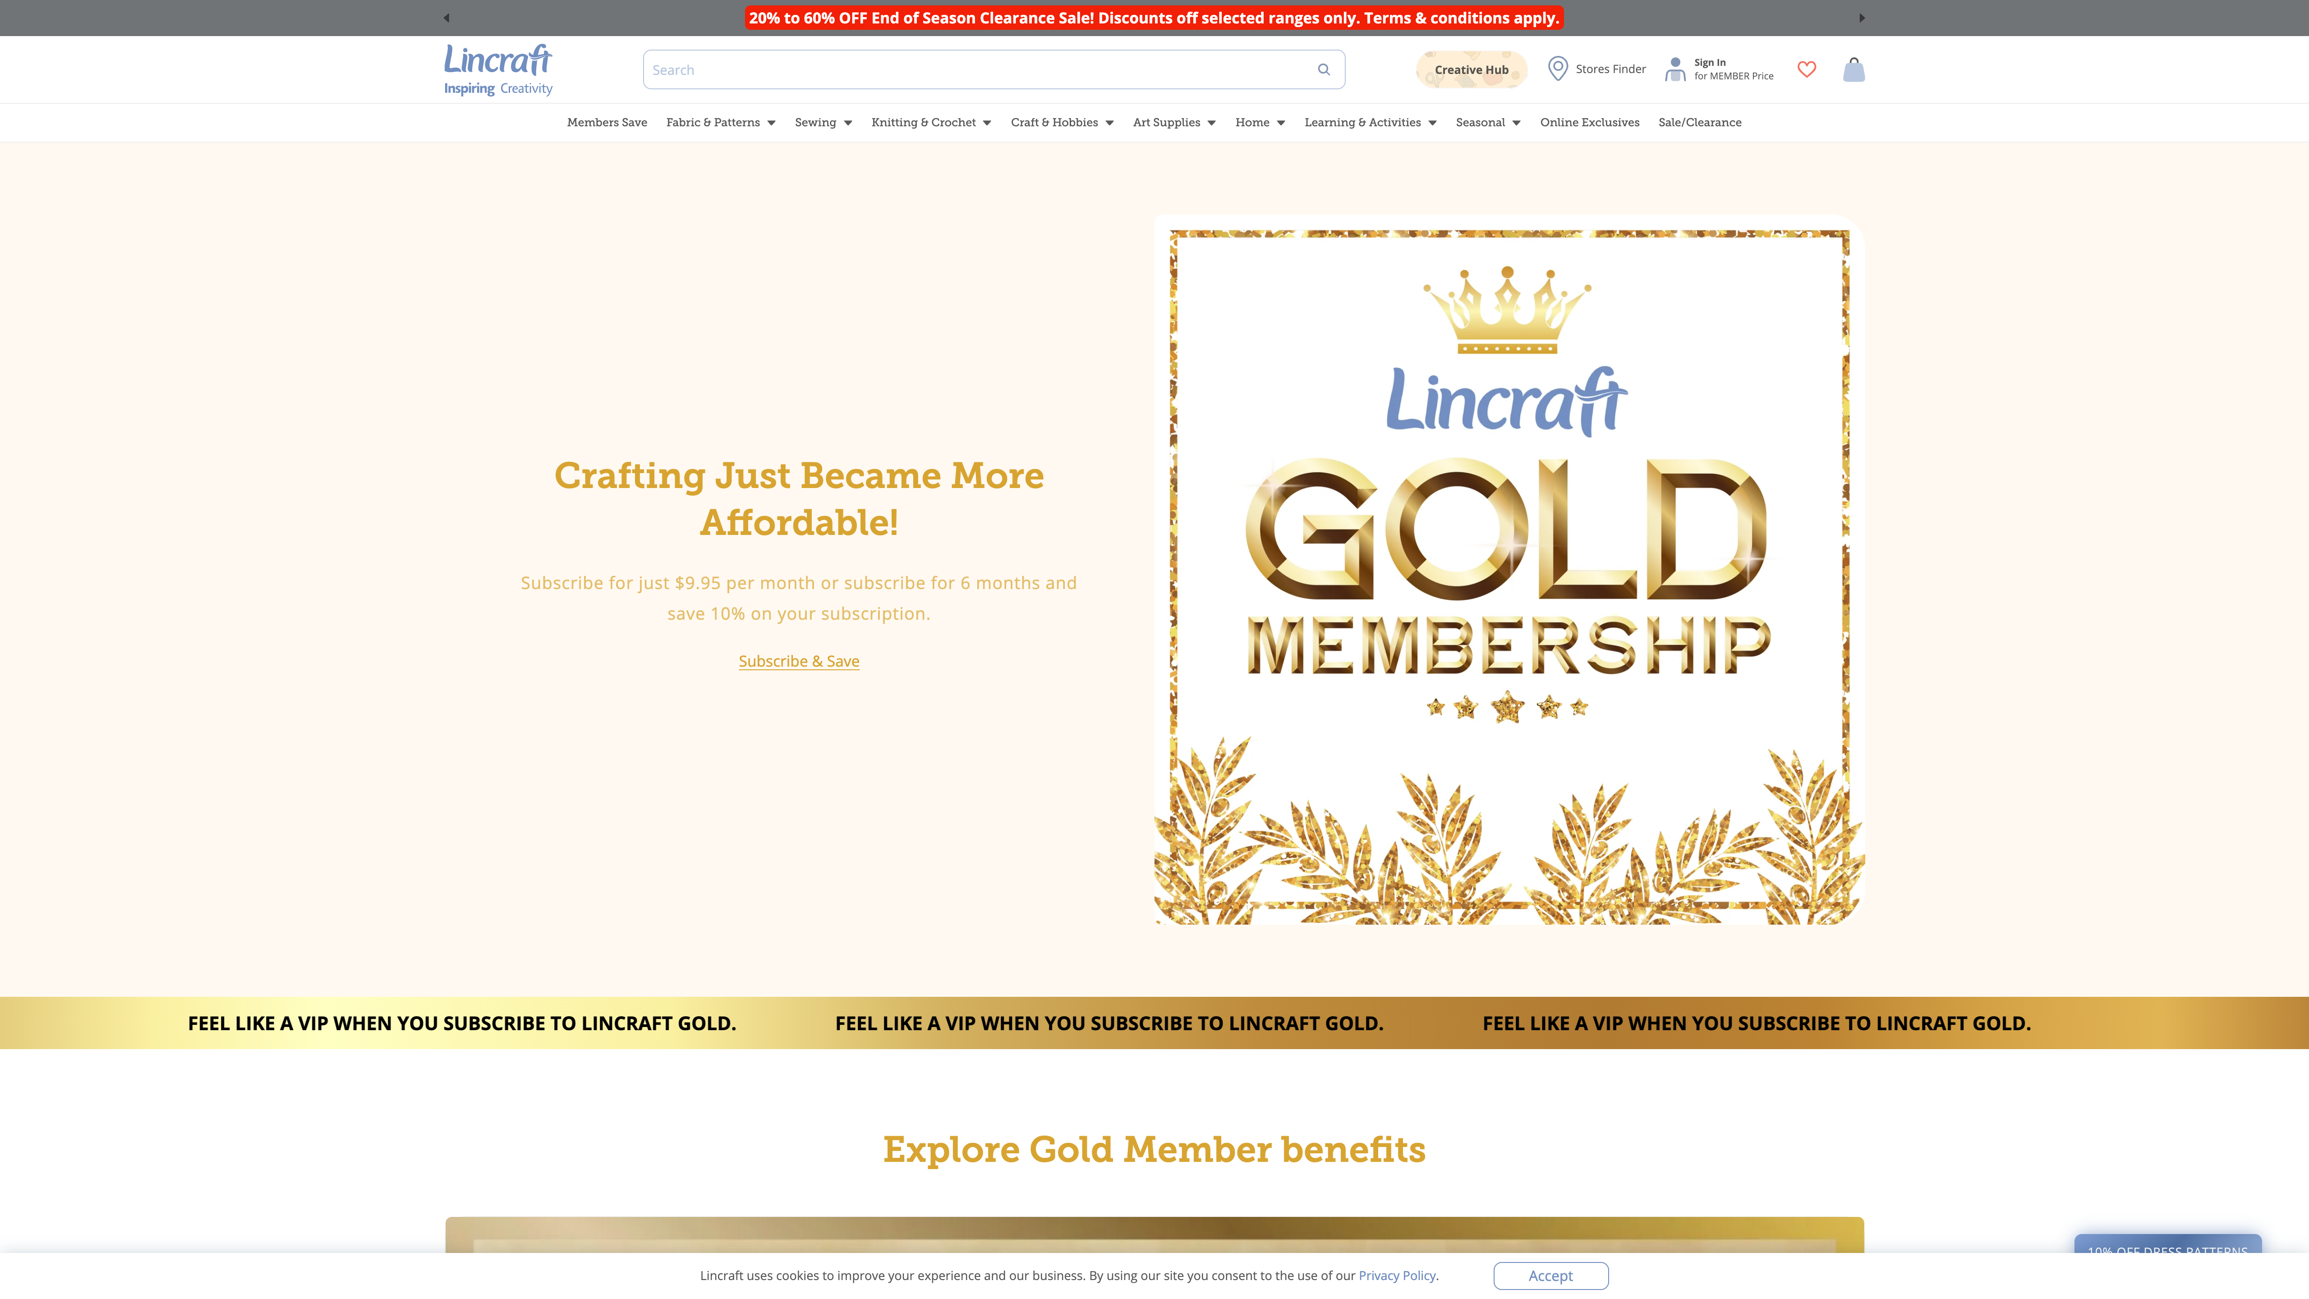
Task: Go to Sale/Clearance page
Action: (1699, 123)
